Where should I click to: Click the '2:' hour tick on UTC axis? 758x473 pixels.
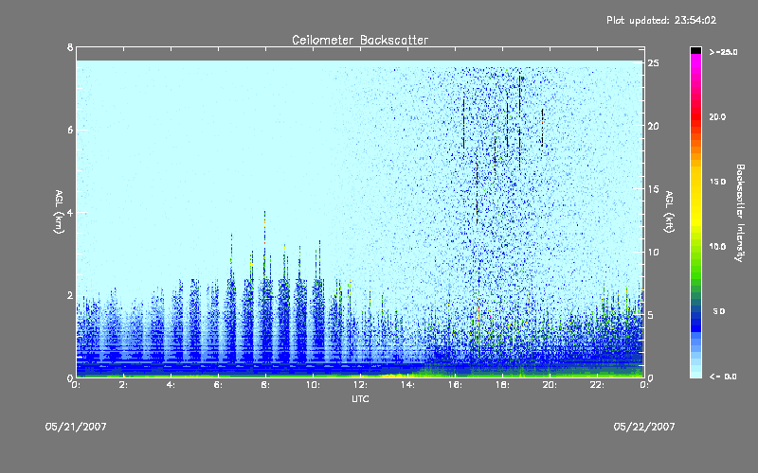pos(123,385)
